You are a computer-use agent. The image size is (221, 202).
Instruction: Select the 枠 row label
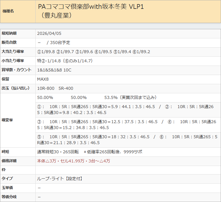tap(3, 170)
